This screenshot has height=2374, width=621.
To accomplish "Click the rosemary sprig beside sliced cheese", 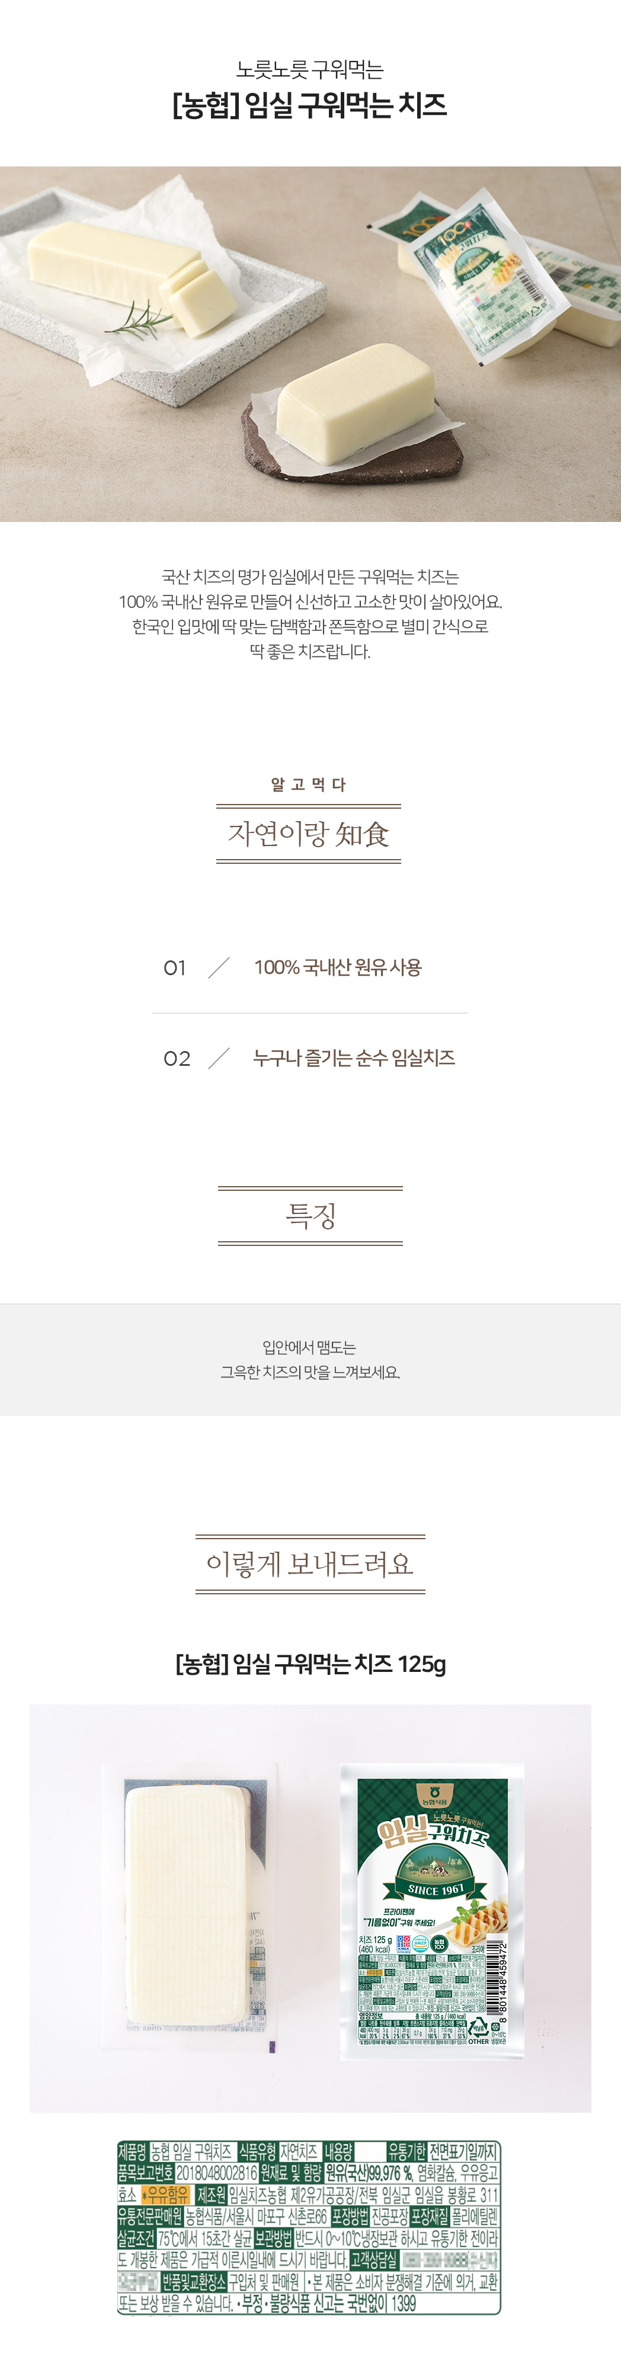I will pyautogui.click(x=140, y=317).
